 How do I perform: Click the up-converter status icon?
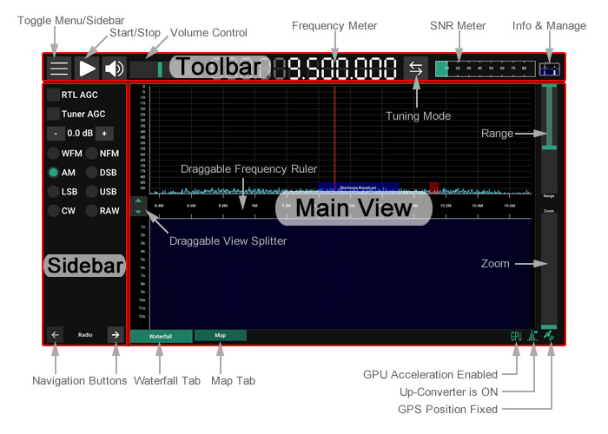tap(532, 336)
